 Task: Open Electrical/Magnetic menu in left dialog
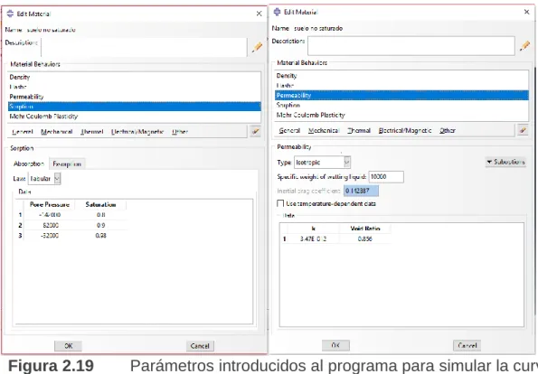point(137,132)
